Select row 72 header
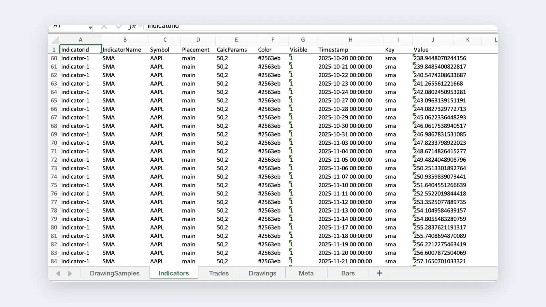This screenshot has height=307, width=546. pos(54,160)
